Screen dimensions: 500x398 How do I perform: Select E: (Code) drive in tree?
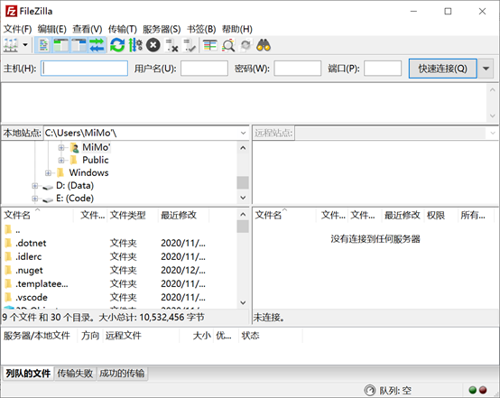pyautogui.click(x=75, y=199)
